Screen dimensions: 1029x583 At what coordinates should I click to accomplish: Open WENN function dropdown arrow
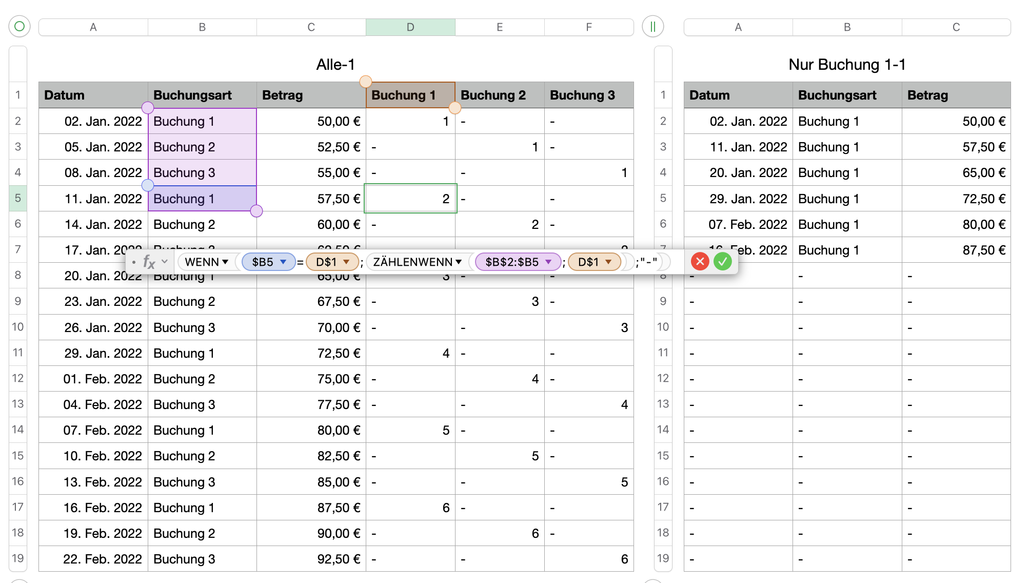pos(225,262)
